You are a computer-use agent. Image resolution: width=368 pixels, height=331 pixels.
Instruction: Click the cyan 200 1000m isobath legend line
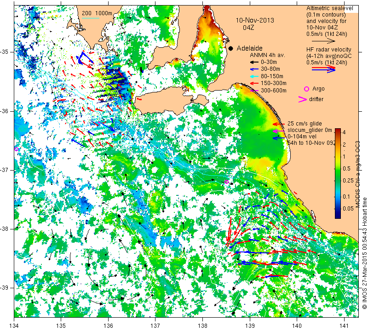91,18
